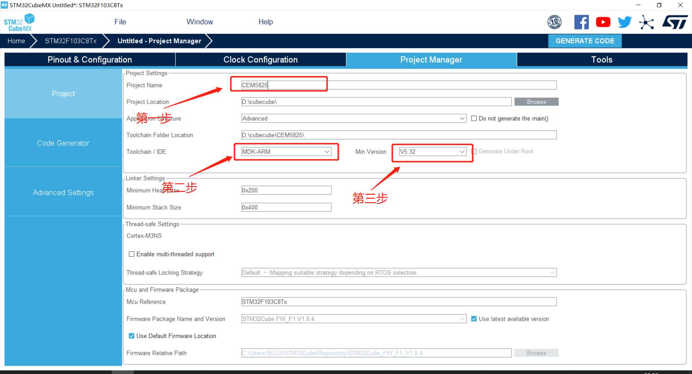Restore down the STM32CubeMX window
The width and height of the screenshot is (692, 374).
659,5
